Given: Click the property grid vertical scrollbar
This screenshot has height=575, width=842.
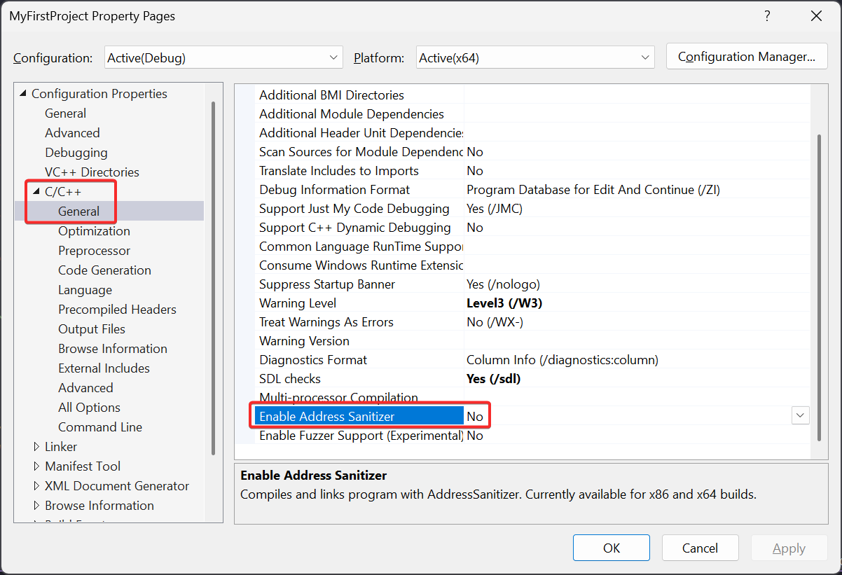Looking at the screenshot, I should coord(818,287).
